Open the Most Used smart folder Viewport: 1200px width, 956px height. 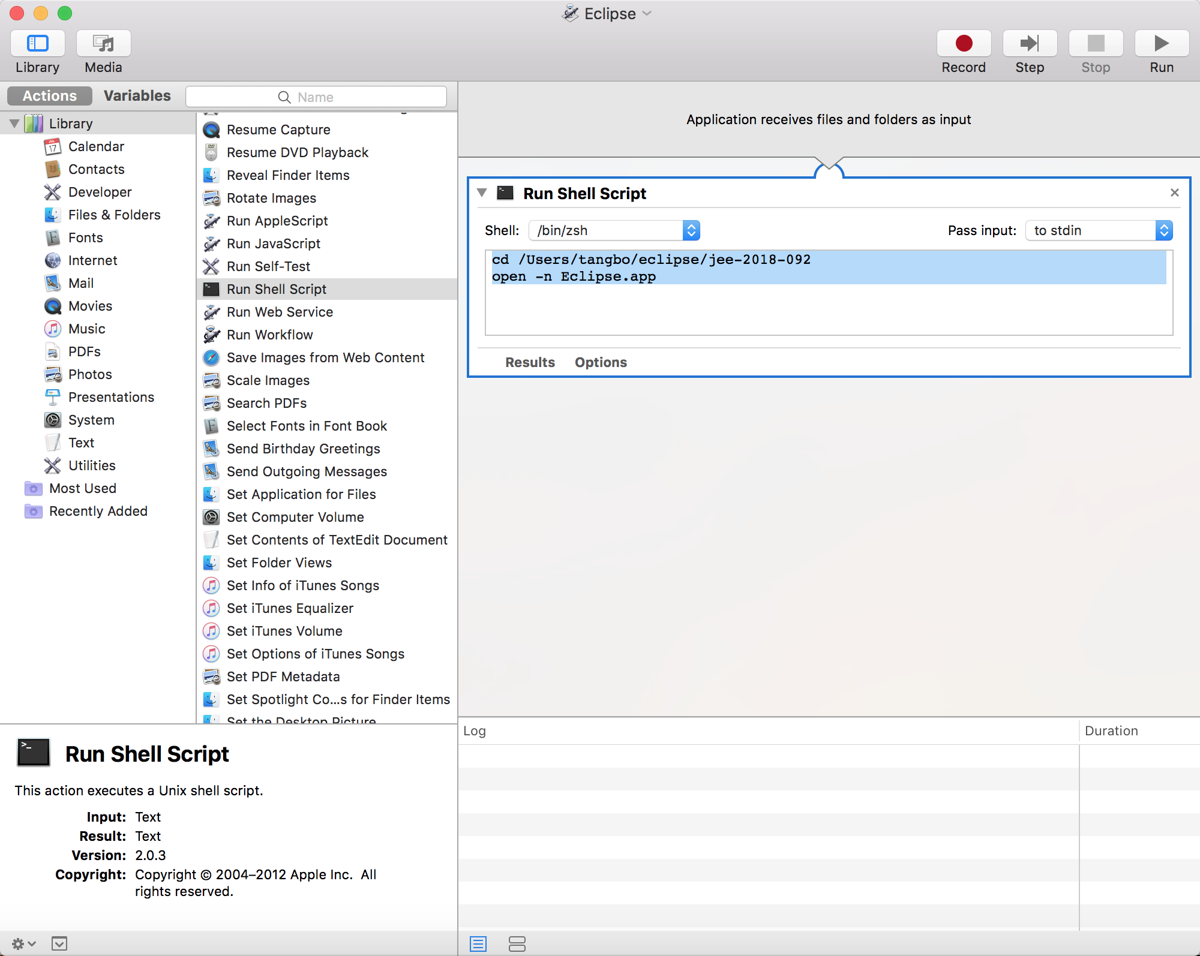pyautogui.click(x=83, y=488)
